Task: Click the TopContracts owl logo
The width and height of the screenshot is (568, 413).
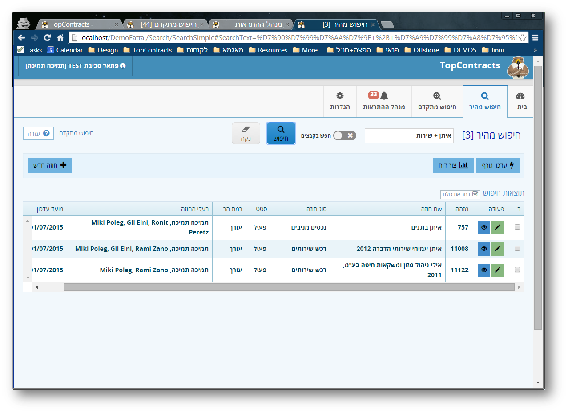Action: point(518,68)
